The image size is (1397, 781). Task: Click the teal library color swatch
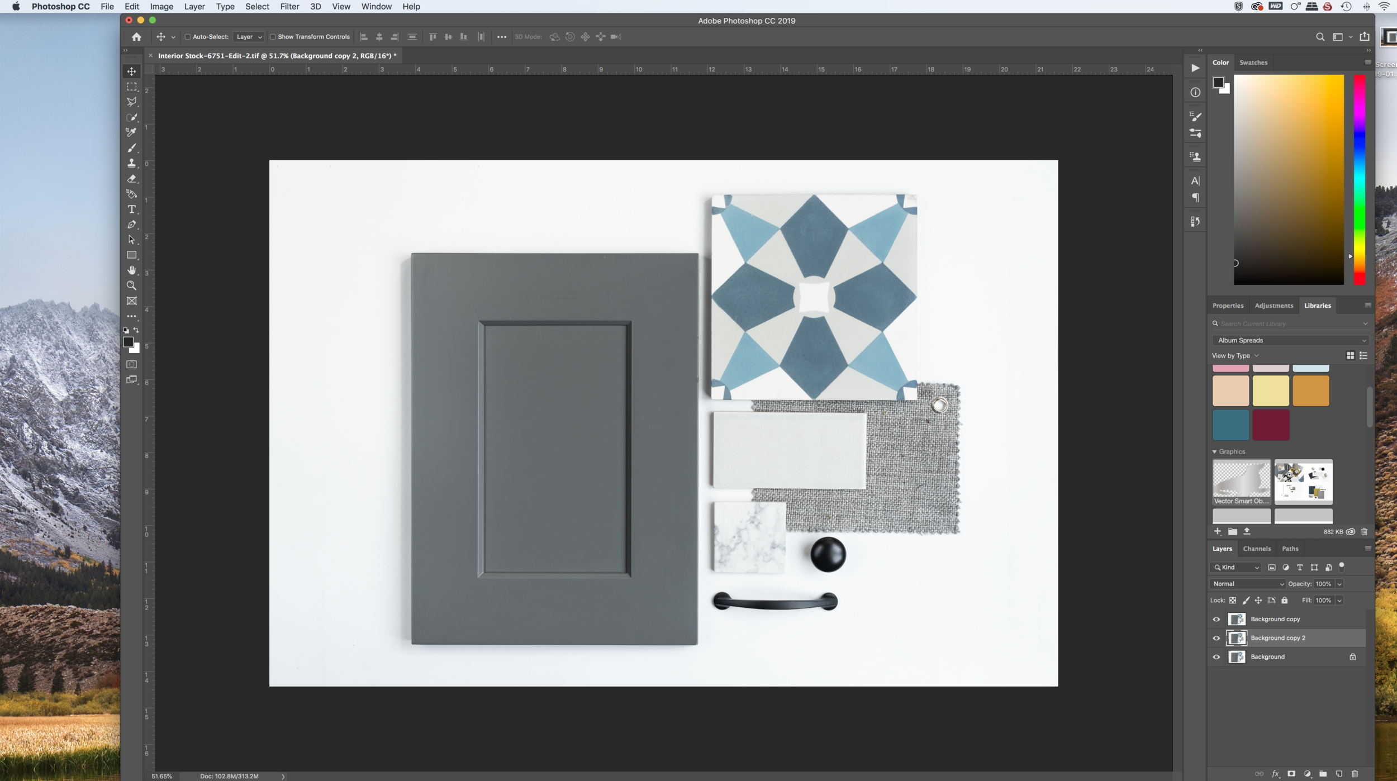pos(1230,425)
